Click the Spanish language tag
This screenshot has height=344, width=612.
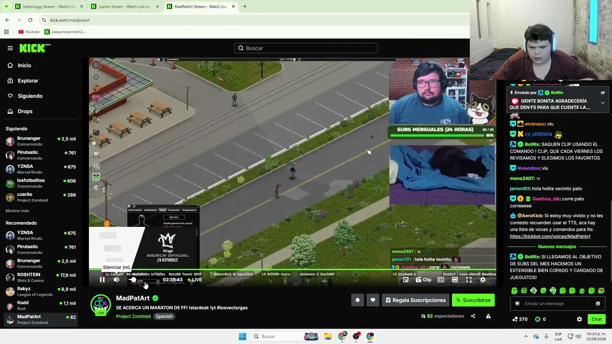pyautogui.click(x=164, y=316)
